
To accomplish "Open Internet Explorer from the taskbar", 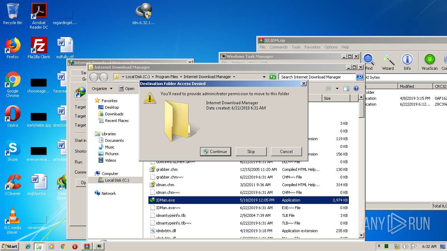I will click(x=28, y=246).
